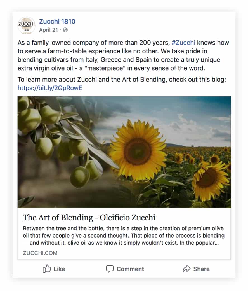Click the family-owned company post paragraph

123,55
